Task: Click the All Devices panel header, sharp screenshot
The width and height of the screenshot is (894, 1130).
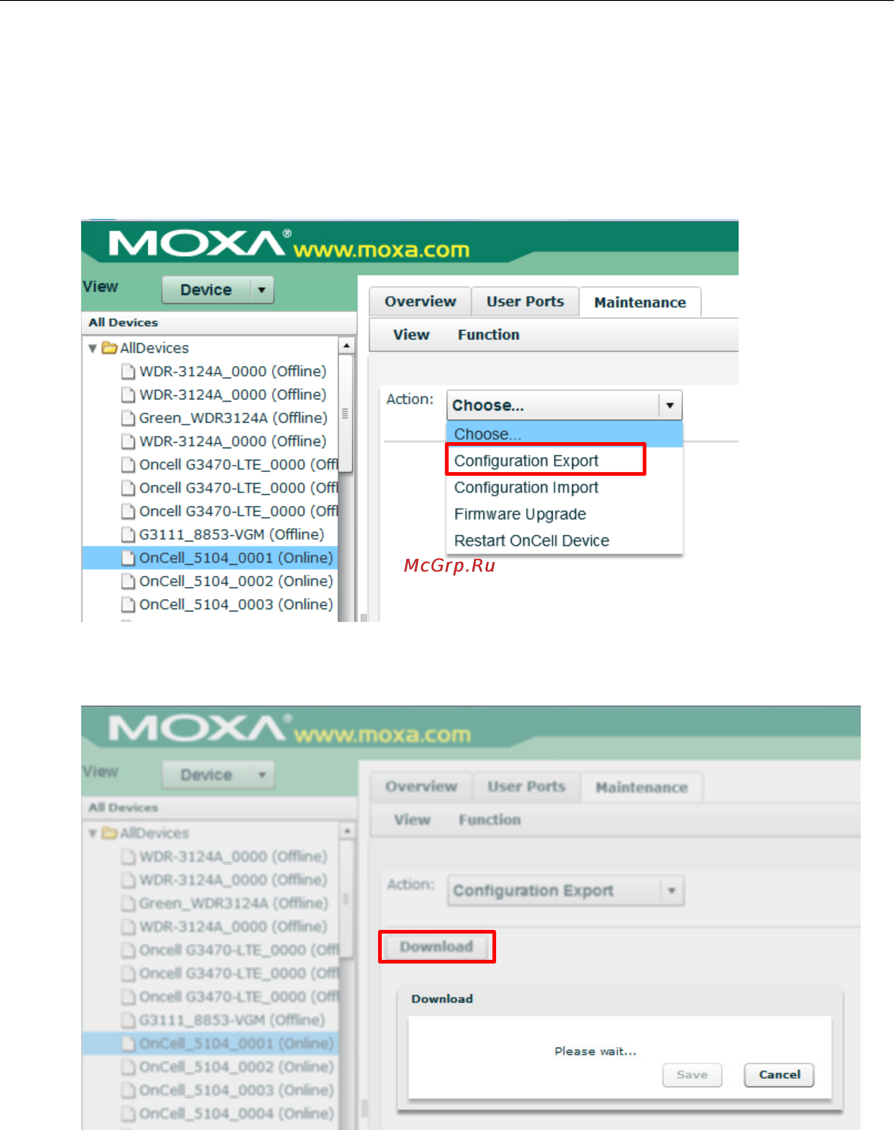Action: tap(219, 323)
